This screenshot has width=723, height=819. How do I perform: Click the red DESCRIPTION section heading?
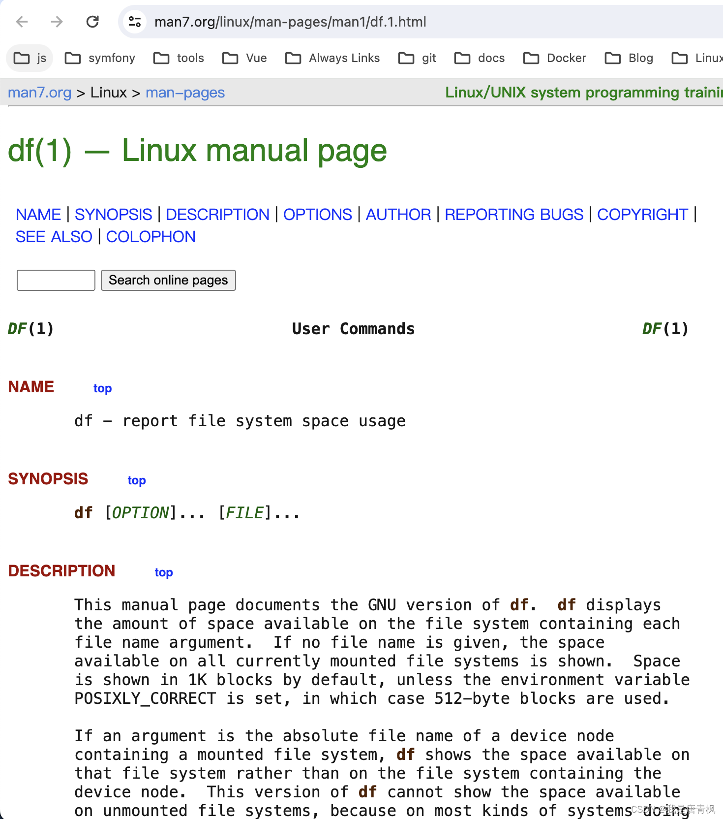(61, 571)
